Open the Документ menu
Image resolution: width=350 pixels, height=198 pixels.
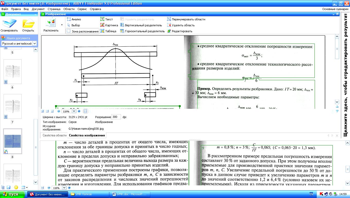click(x=38, y=9)
